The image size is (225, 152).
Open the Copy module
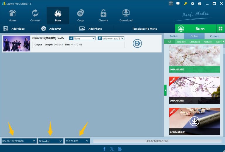tap(81, 15)
